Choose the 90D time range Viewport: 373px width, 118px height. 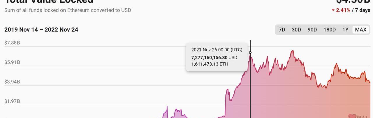312,30
